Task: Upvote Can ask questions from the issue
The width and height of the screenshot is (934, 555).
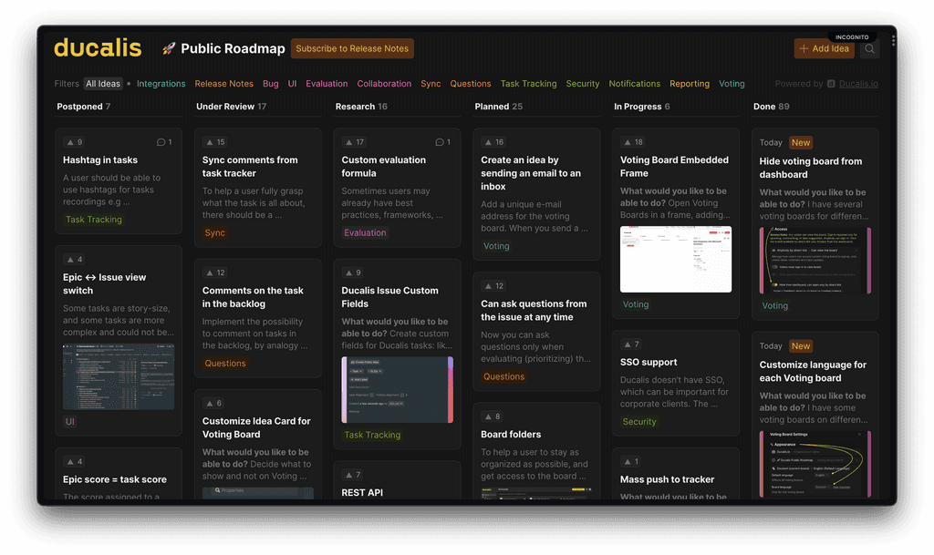Action: (x=493, y=285)
